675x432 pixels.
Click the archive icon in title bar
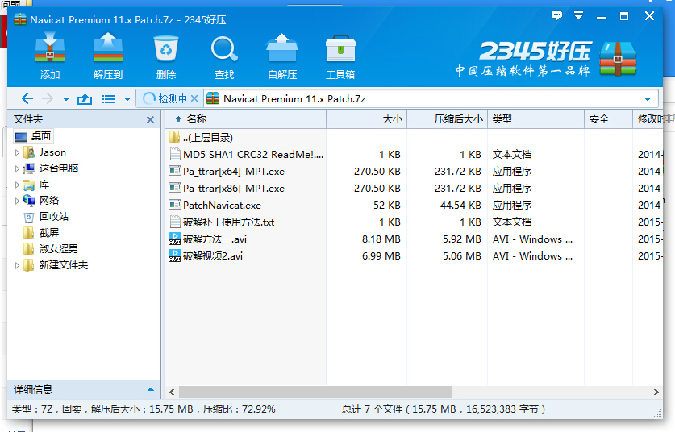point(20,19)
